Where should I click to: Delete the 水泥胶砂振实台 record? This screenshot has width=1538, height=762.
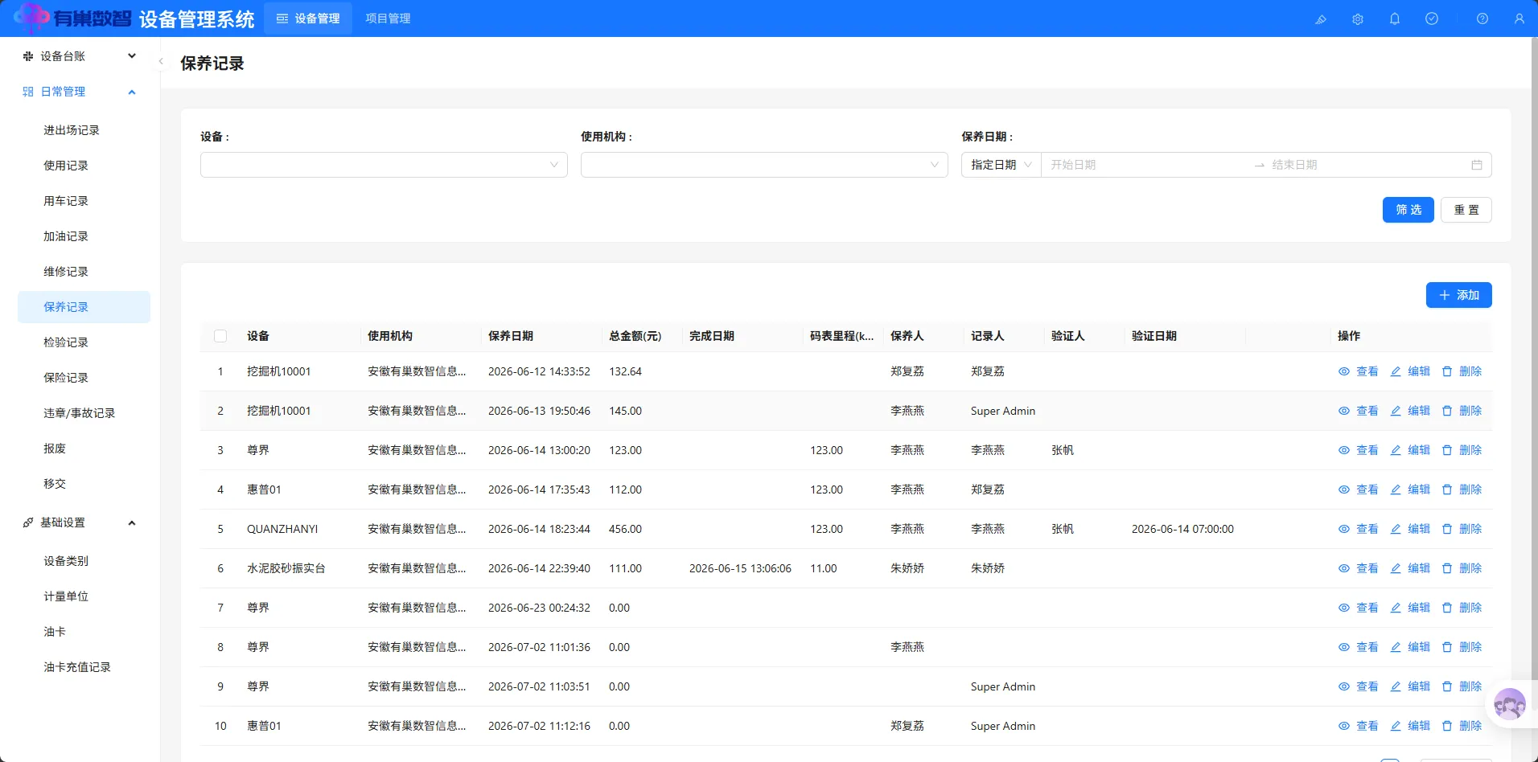(x=1462, y=568)
